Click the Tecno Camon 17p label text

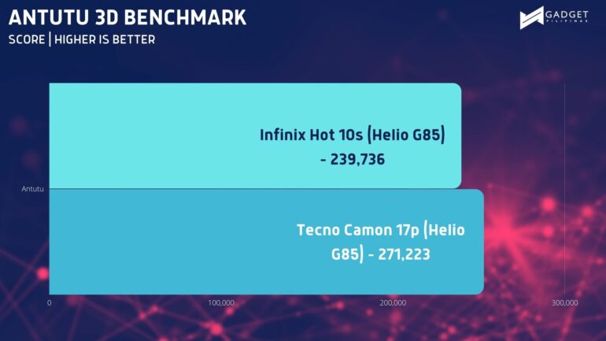[x=358, y=230]
